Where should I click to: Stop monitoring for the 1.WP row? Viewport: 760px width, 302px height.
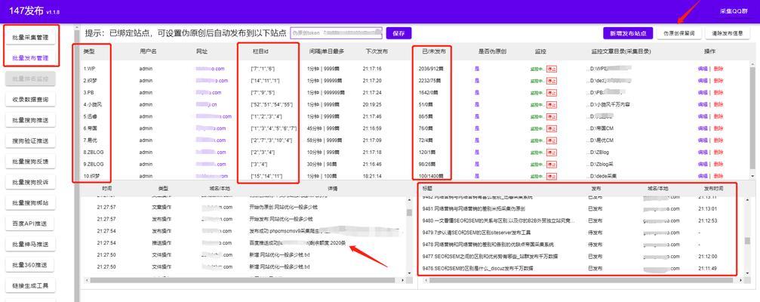[x=552, y=69]
